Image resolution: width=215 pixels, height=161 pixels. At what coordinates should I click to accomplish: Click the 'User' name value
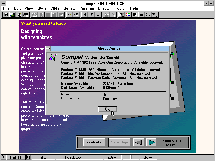106,95
